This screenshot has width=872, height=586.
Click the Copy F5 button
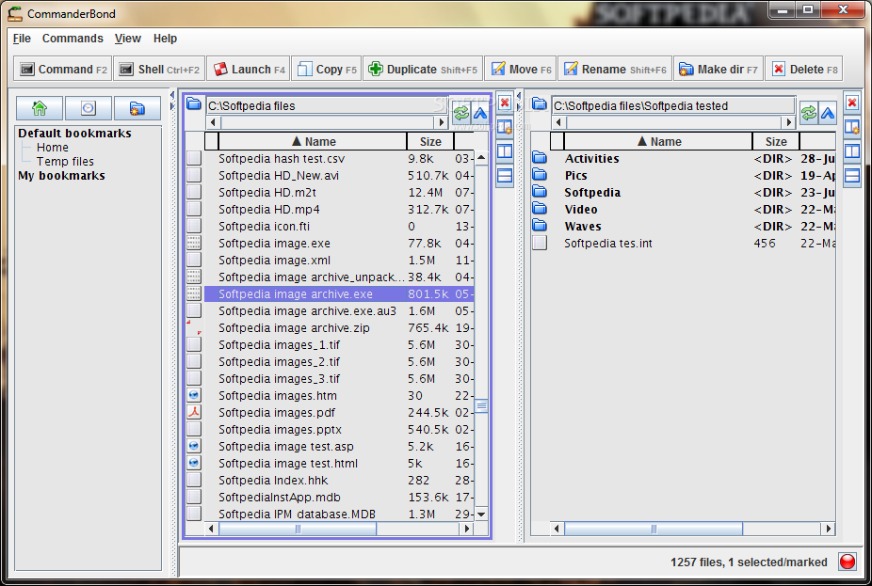(327, 69)
